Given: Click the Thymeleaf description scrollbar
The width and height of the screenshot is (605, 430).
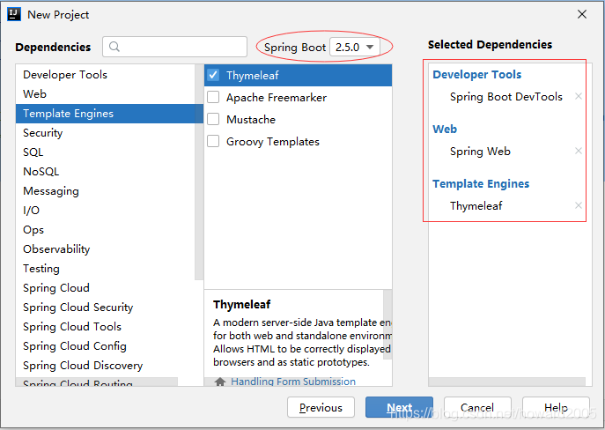Looking at the screenshot, I should 387,324.
